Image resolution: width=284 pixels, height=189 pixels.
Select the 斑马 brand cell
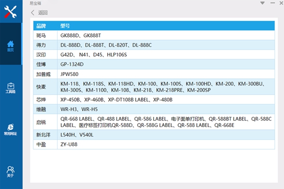click(45, 35)
